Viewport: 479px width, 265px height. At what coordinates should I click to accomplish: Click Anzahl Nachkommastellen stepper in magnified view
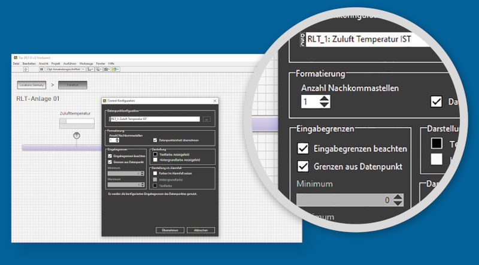click(x=323, y=101)
